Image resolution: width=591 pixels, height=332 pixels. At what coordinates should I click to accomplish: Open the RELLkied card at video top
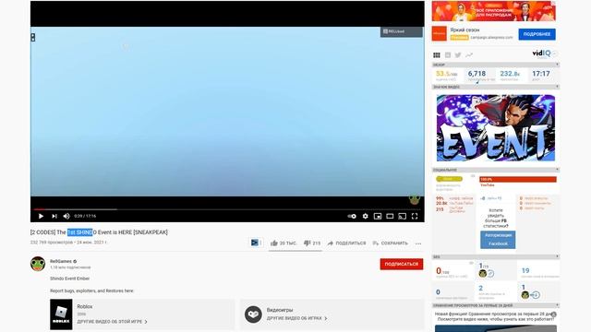[401, 31]
